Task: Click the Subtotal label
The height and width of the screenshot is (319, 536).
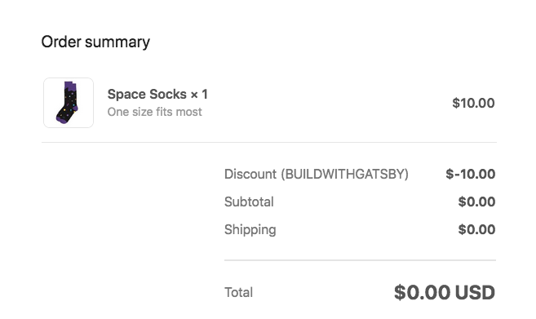Action: click(249, 202)
